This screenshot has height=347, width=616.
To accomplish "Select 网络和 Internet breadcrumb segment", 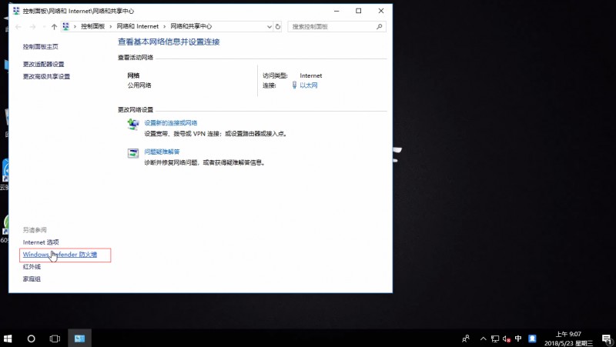I will click(x=138, y=26).
